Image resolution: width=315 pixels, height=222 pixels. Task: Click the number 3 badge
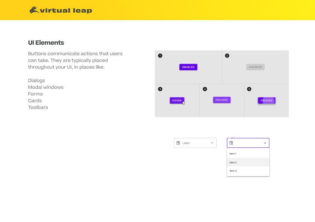[x=160, y=89]
